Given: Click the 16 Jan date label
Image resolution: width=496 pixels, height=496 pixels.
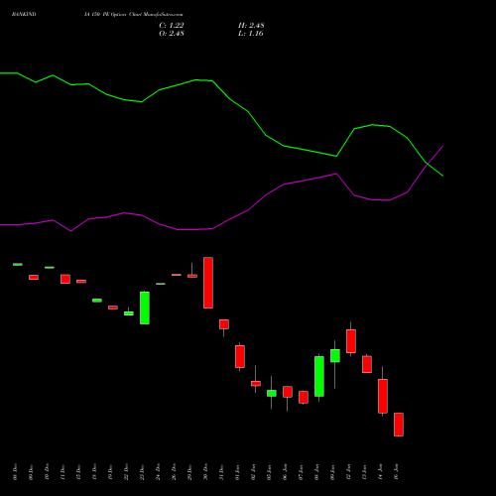Looking at the screenshot, I should click(396, 472).
